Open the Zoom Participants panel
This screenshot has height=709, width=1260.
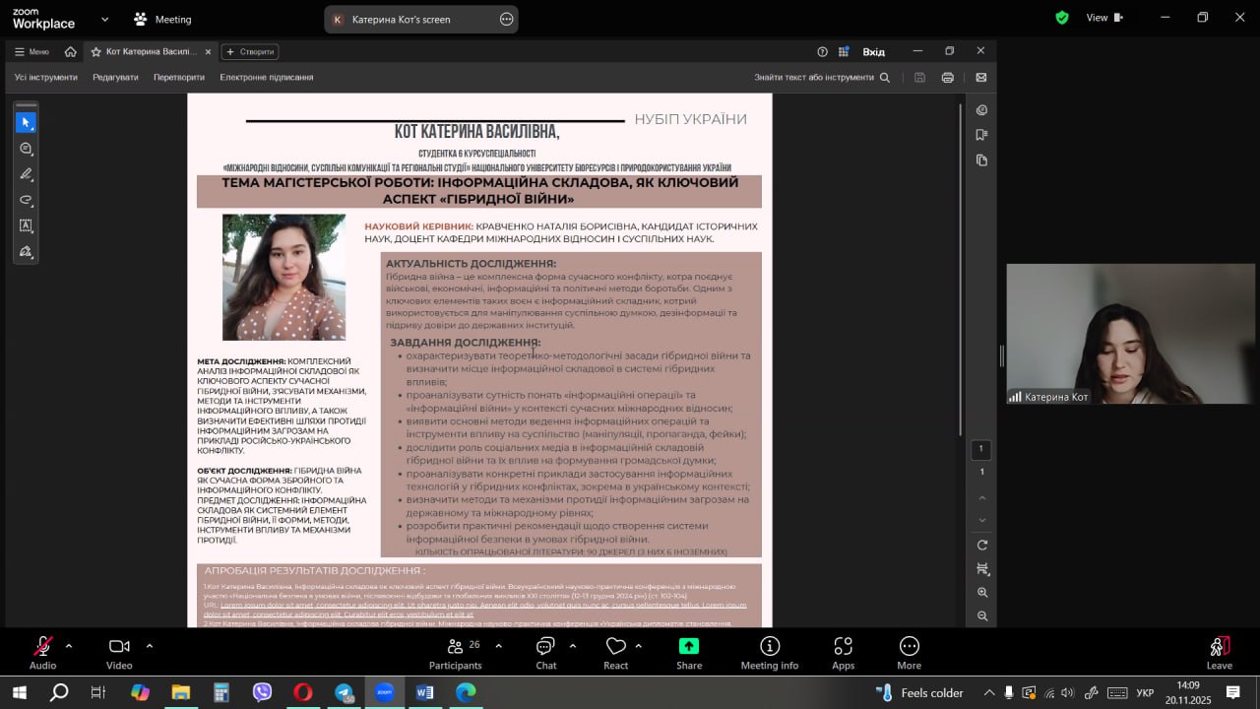tap(455, 652)
